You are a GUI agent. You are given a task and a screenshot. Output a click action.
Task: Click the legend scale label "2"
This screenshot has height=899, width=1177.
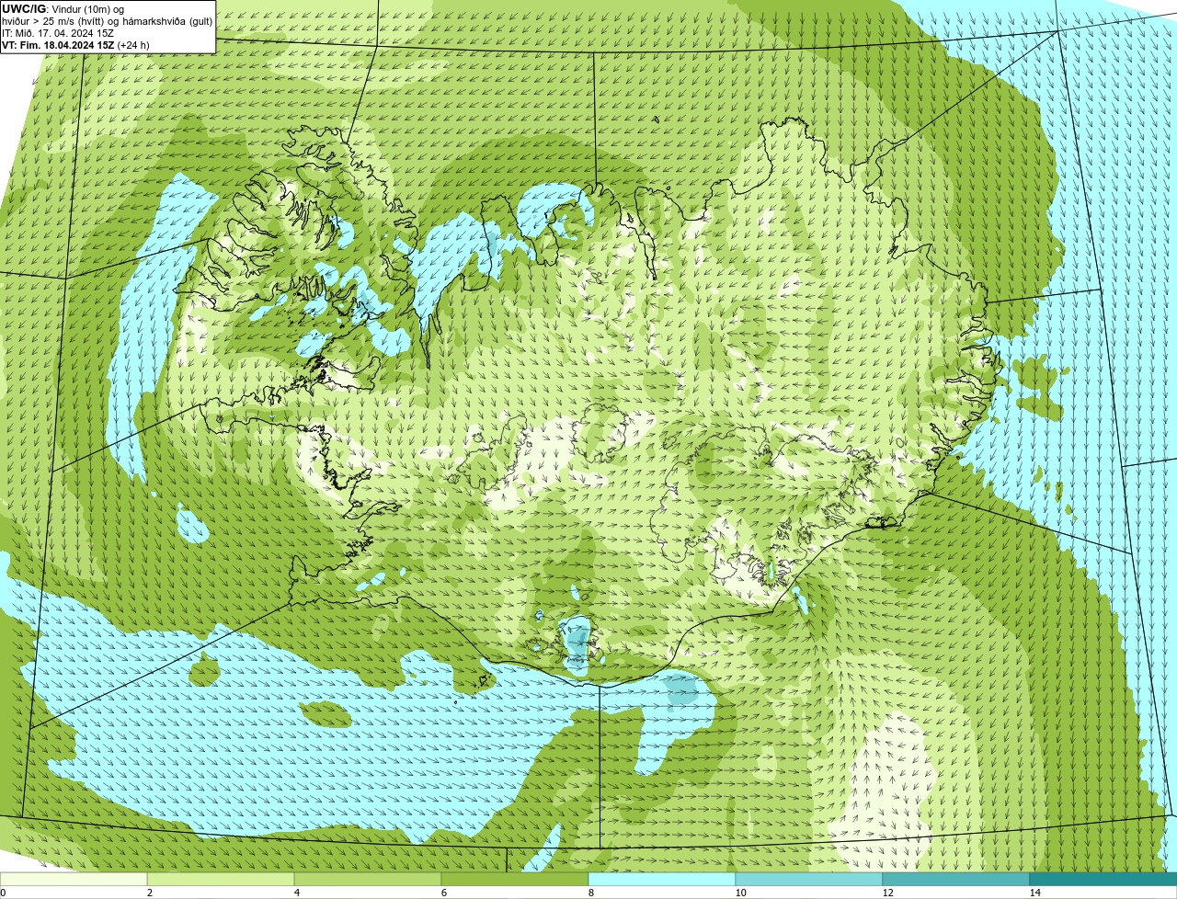pyautogui.click(x=149, y=893)
